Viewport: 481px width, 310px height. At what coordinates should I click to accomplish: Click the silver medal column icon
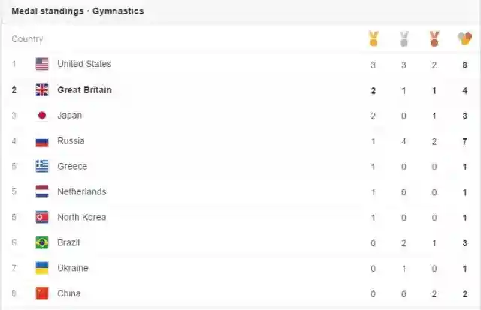[404, 38]
